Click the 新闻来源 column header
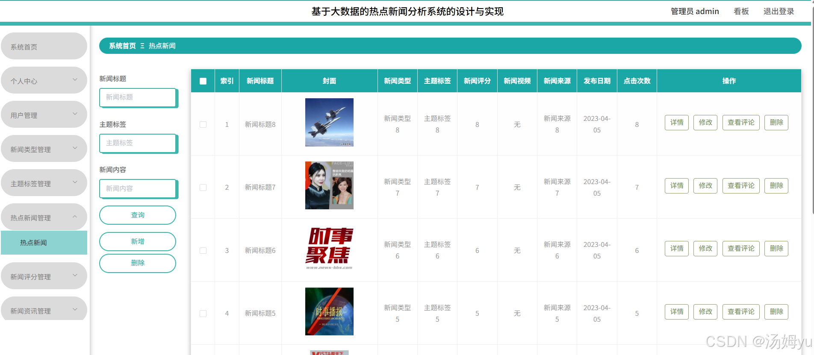The height and width of the screenshot is (355, 814). 557,81
